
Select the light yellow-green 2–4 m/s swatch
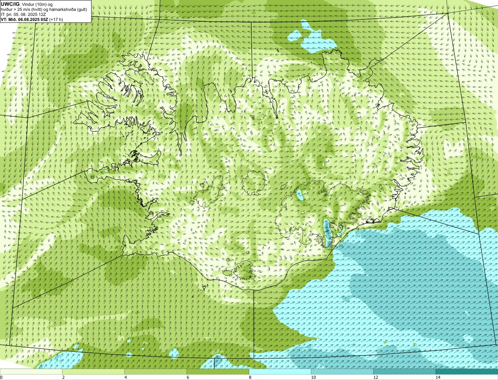tap(93, 371)
